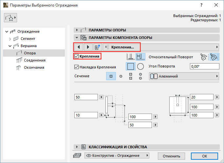
Task: Select Сегмент in the tree
Action: point(28,39)
